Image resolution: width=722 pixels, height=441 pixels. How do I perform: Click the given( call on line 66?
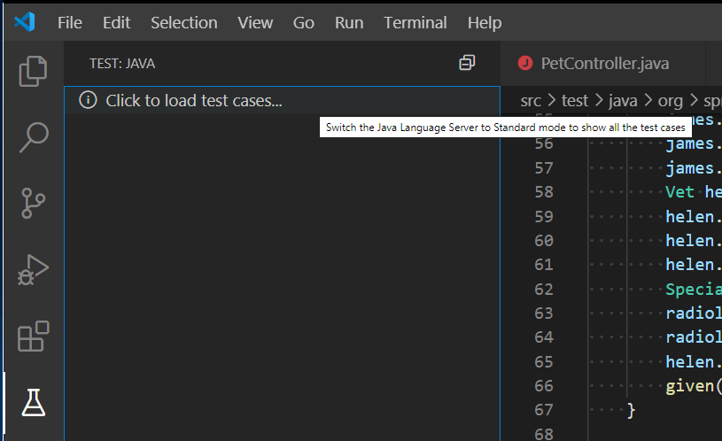[x=694, y=386]
